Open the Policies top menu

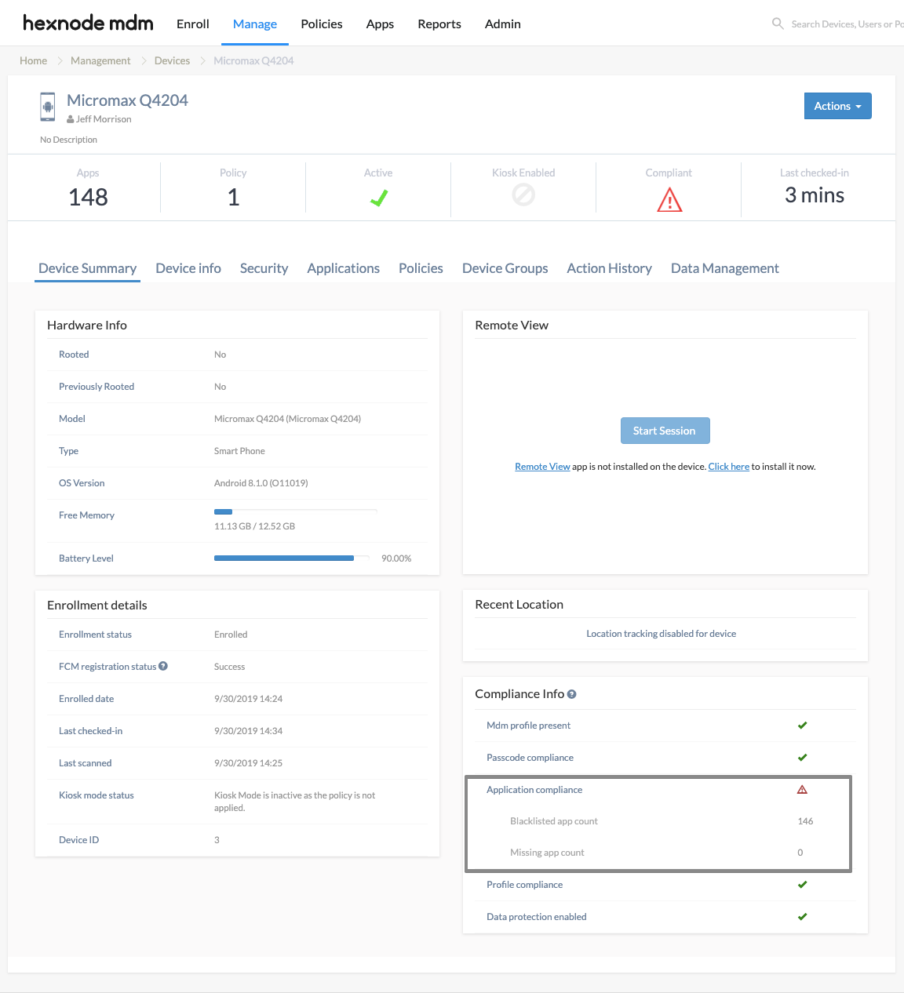coord(322,24)
